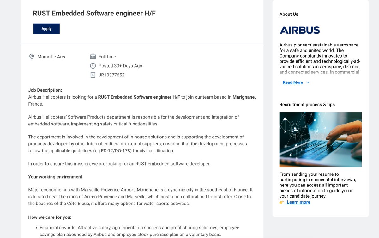Expand the About Us text with the chevron
The width and height of the screenshot is (379, 238).
pos(308,82)
